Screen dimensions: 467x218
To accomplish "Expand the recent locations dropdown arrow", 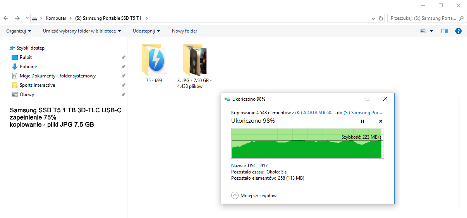I will 27,18.
